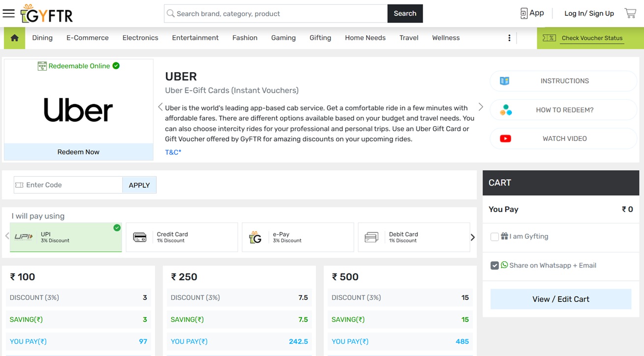Click the How to Redeem icon

(x=506, y=110)
